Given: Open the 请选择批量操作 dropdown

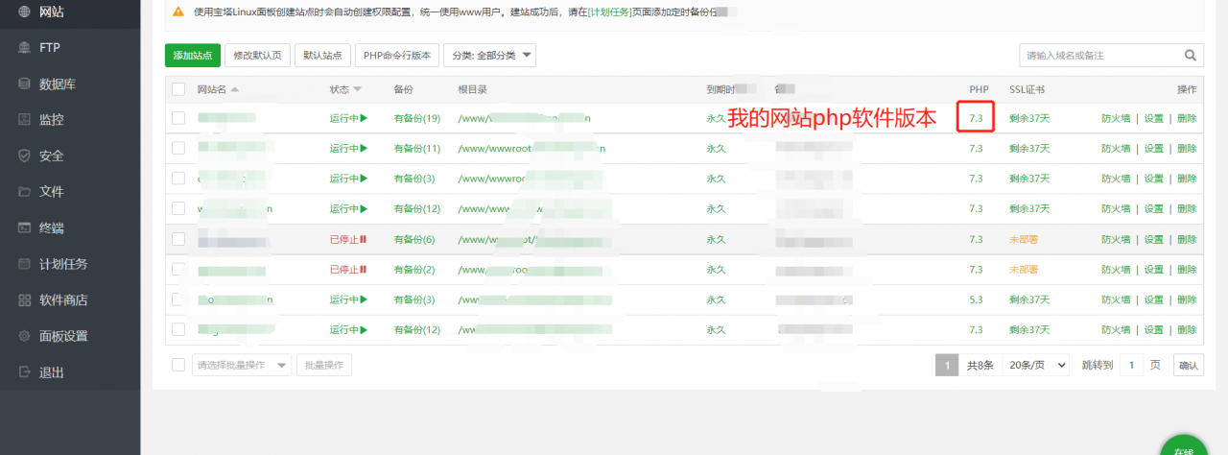Looking at the screenshot, I should point(242,365).
